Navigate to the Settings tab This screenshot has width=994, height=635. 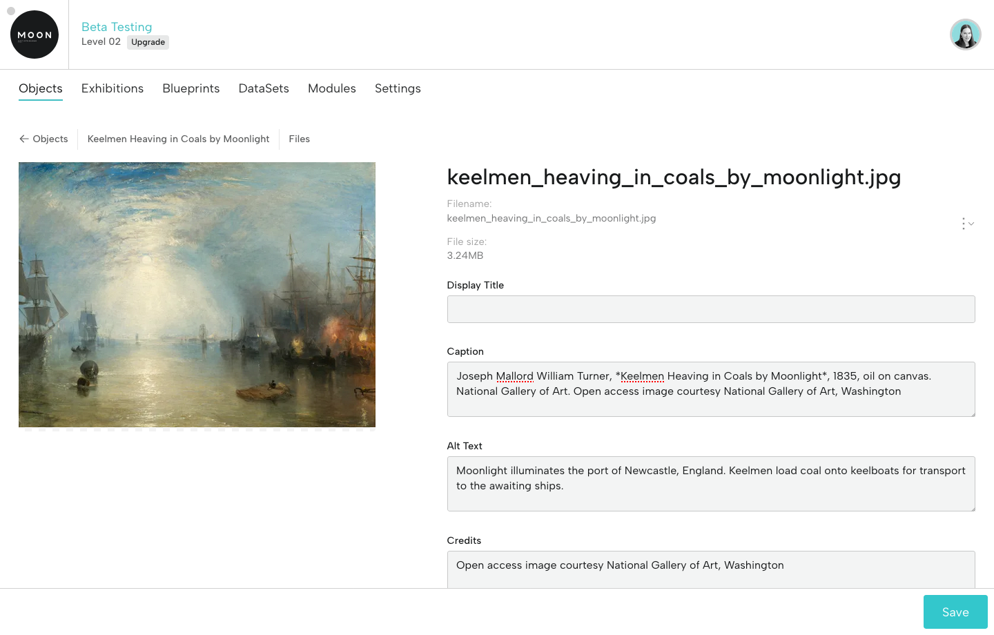[398, 88]
